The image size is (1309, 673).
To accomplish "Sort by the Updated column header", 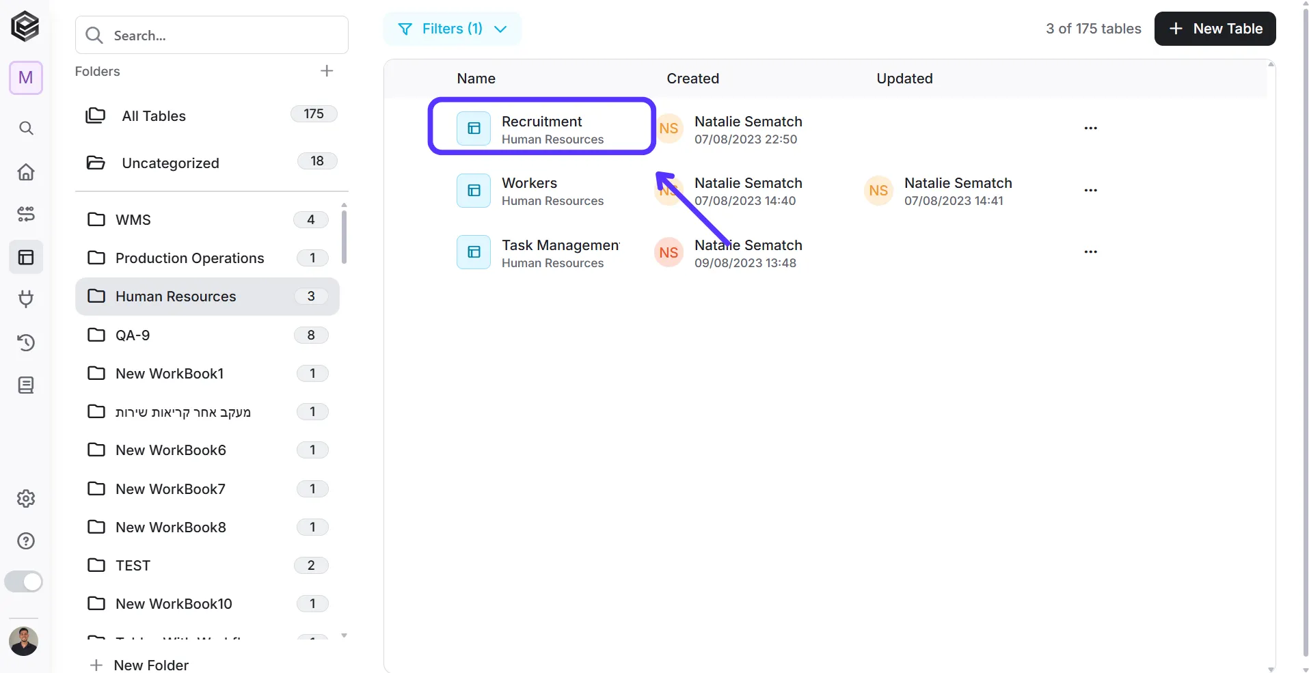I will coord(904,79).
